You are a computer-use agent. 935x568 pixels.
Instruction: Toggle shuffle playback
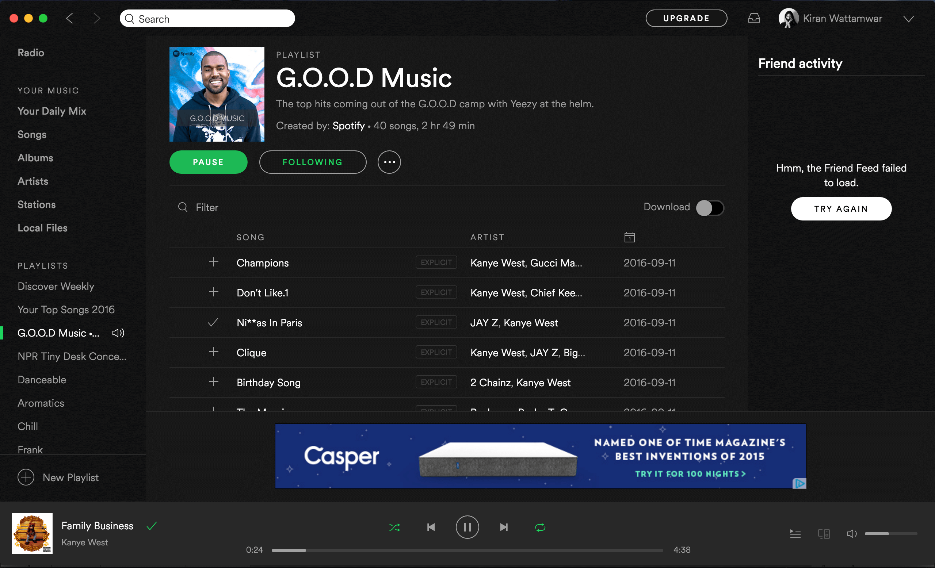395,527
